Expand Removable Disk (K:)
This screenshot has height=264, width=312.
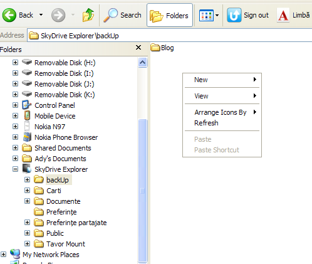click(15, 94)
